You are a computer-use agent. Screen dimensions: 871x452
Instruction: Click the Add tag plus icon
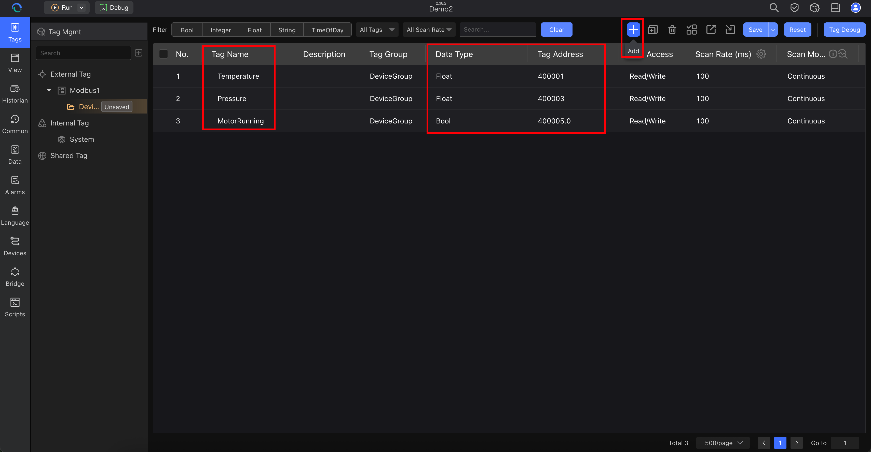tap(633, 30)
